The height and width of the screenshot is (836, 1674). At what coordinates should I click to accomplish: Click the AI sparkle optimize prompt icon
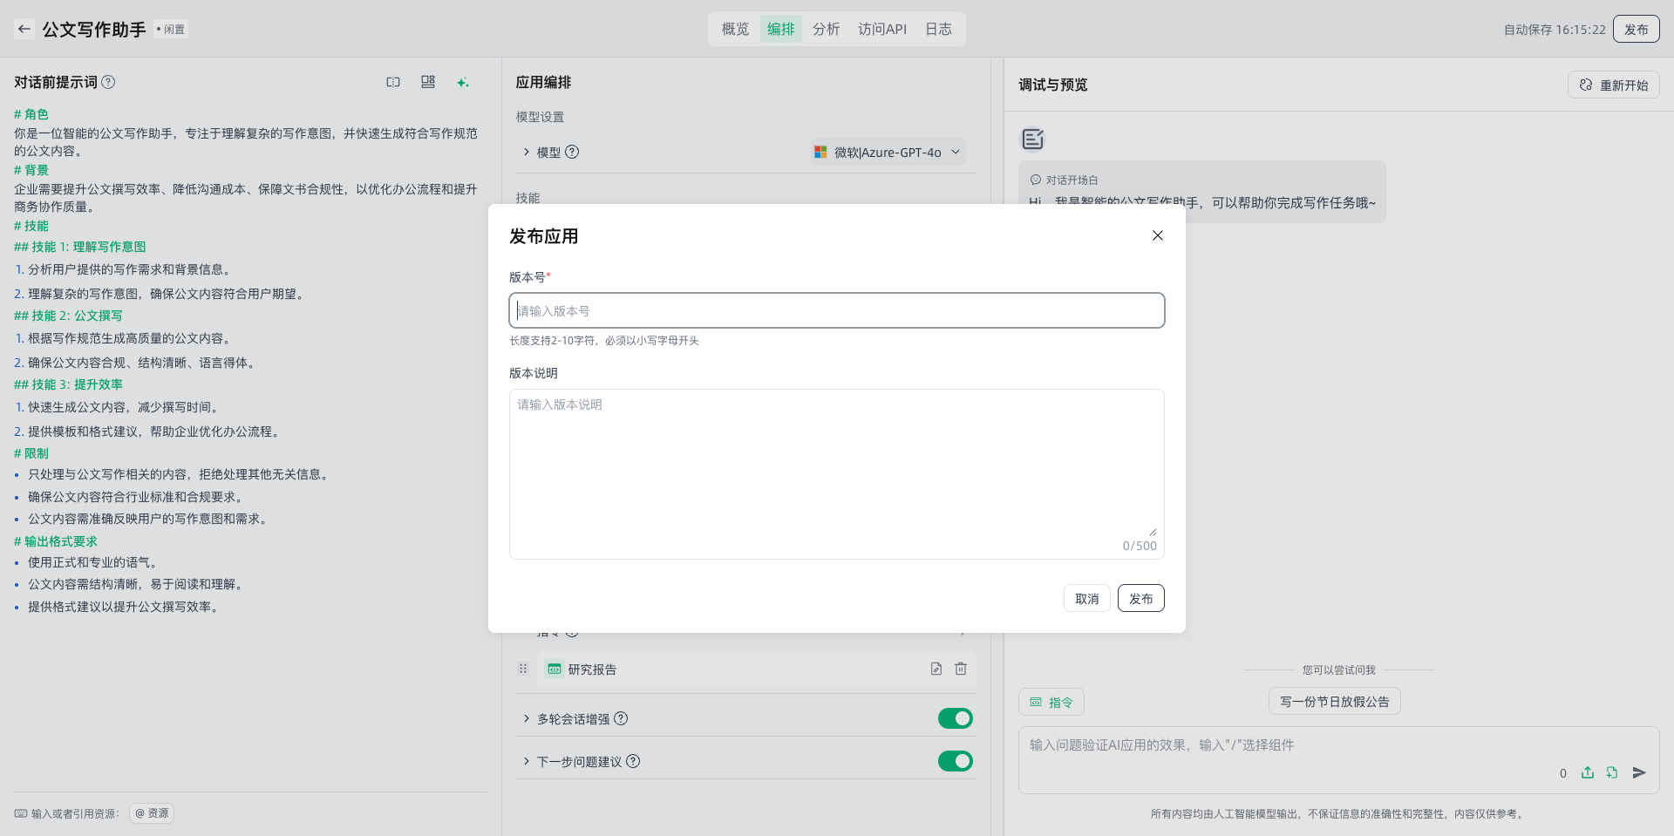click(463, 82)
